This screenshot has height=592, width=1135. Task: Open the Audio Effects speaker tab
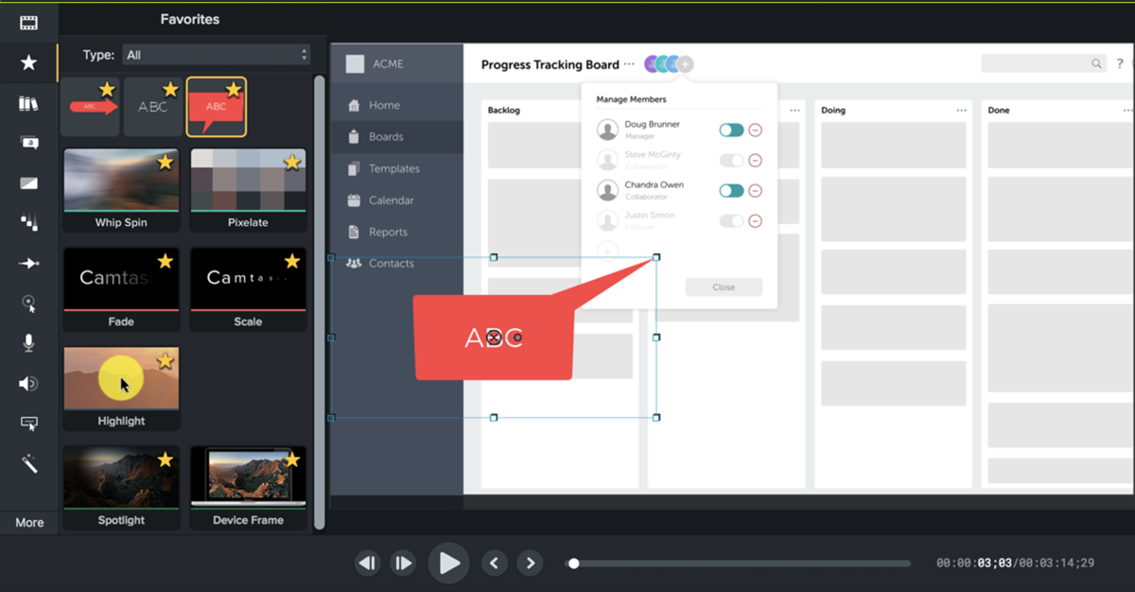click(x=29, y=384)
